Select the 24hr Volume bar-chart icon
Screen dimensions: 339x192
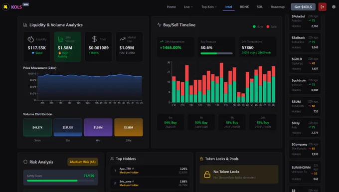point(61,39)
